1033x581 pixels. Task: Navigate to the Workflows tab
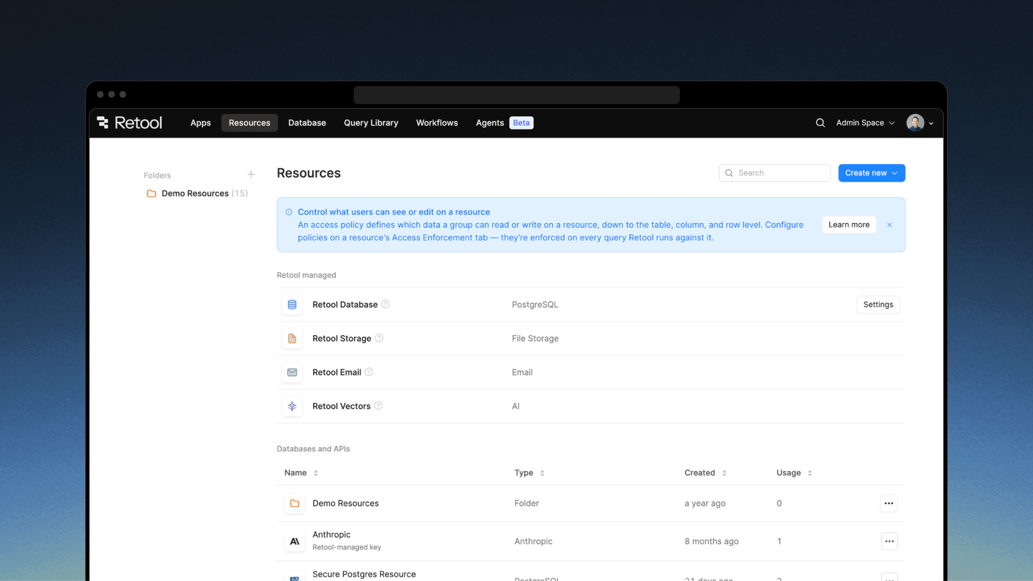click(437, 123)
